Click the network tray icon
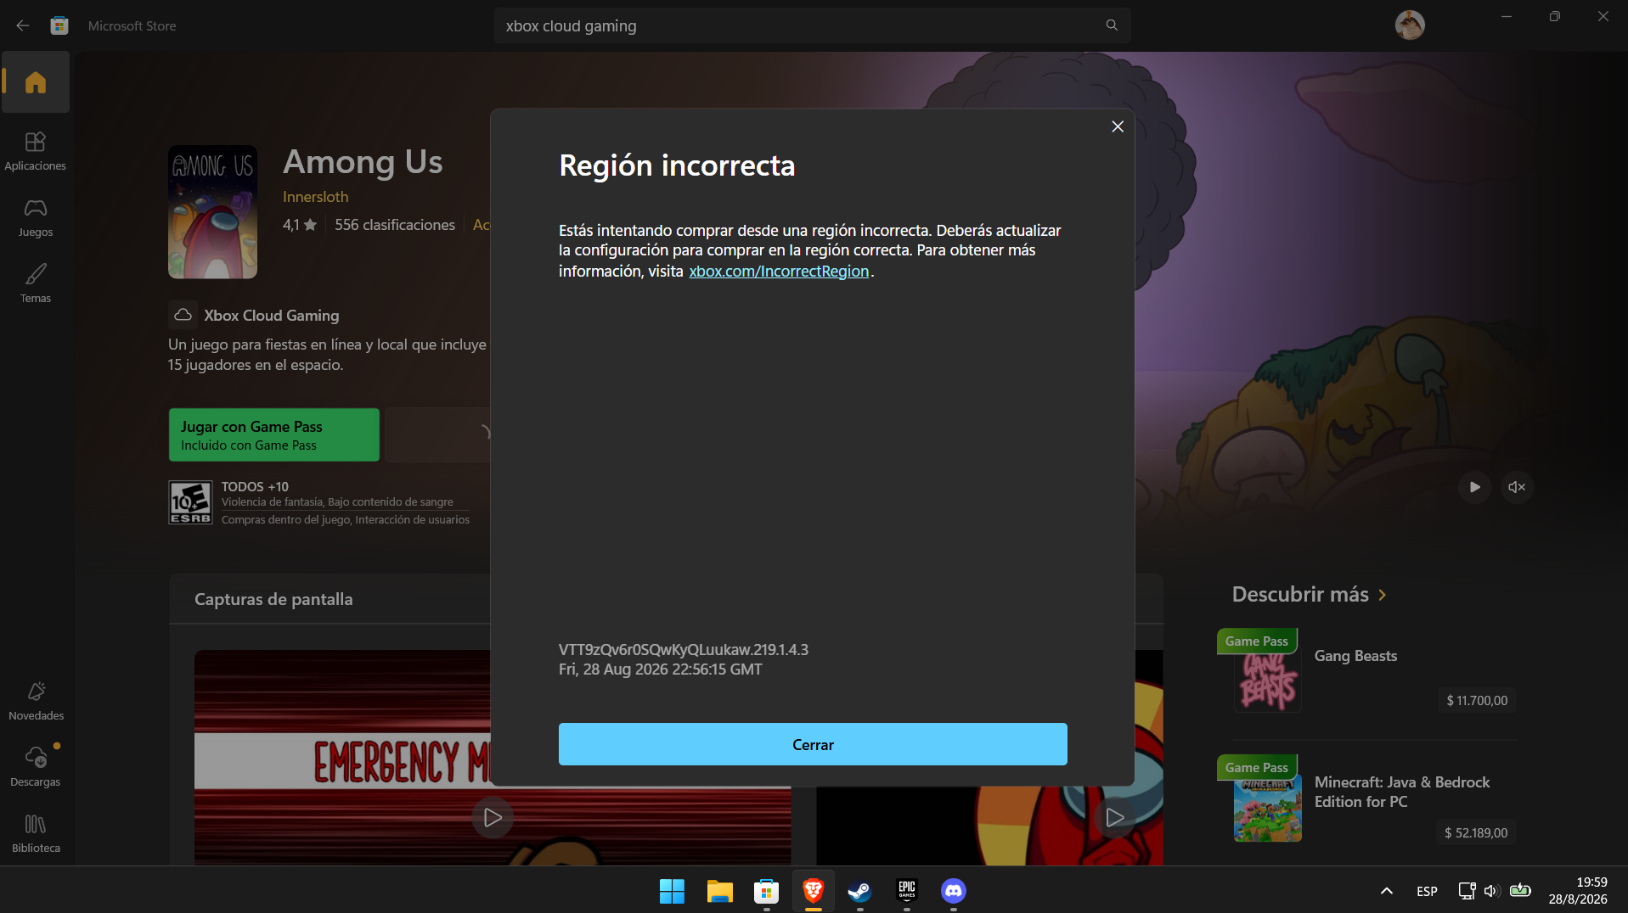 pos(1467,891)
